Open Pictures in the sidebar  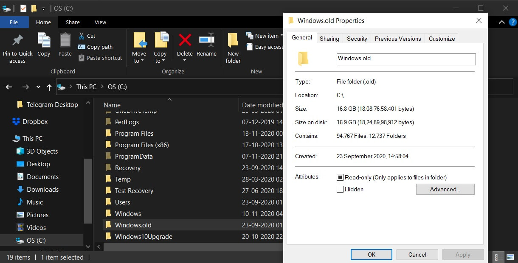(x=37, y=215)
